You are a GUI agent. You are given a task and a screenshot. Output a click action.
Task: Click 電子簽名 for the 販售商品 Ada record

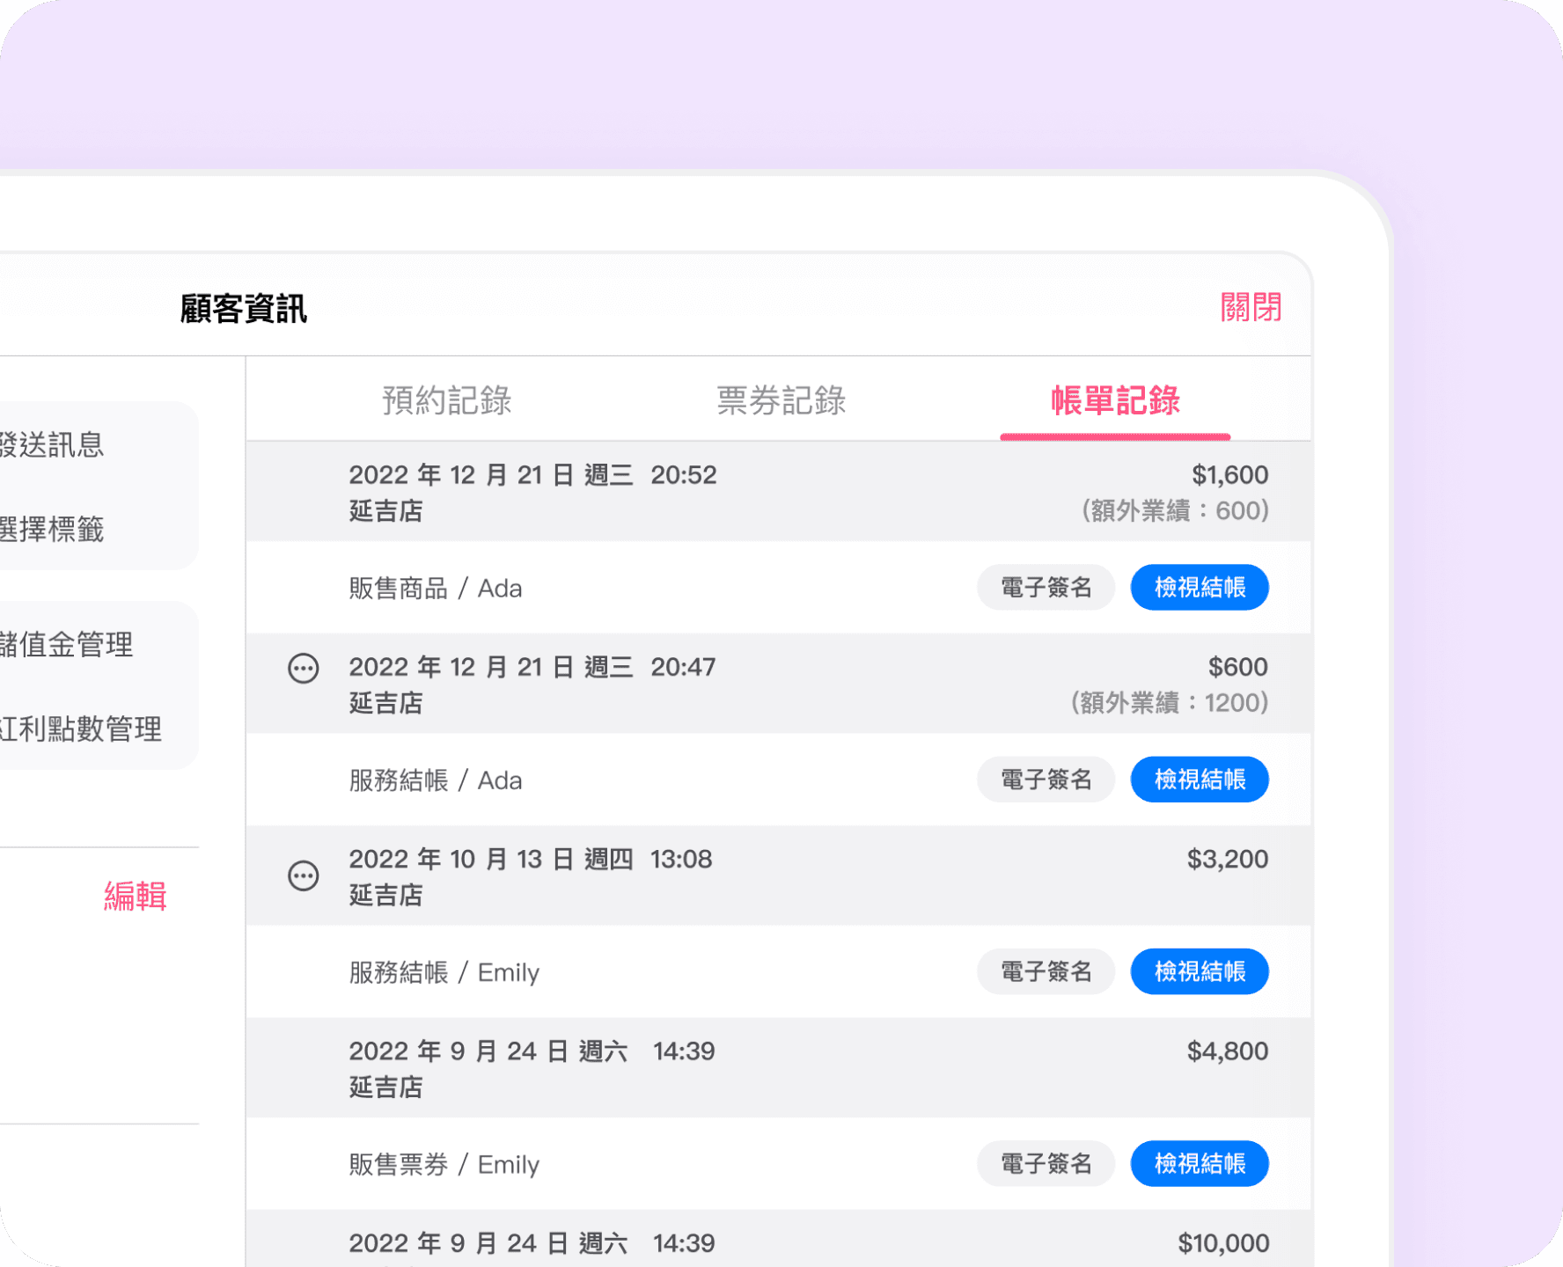(x=1046, y=587)
